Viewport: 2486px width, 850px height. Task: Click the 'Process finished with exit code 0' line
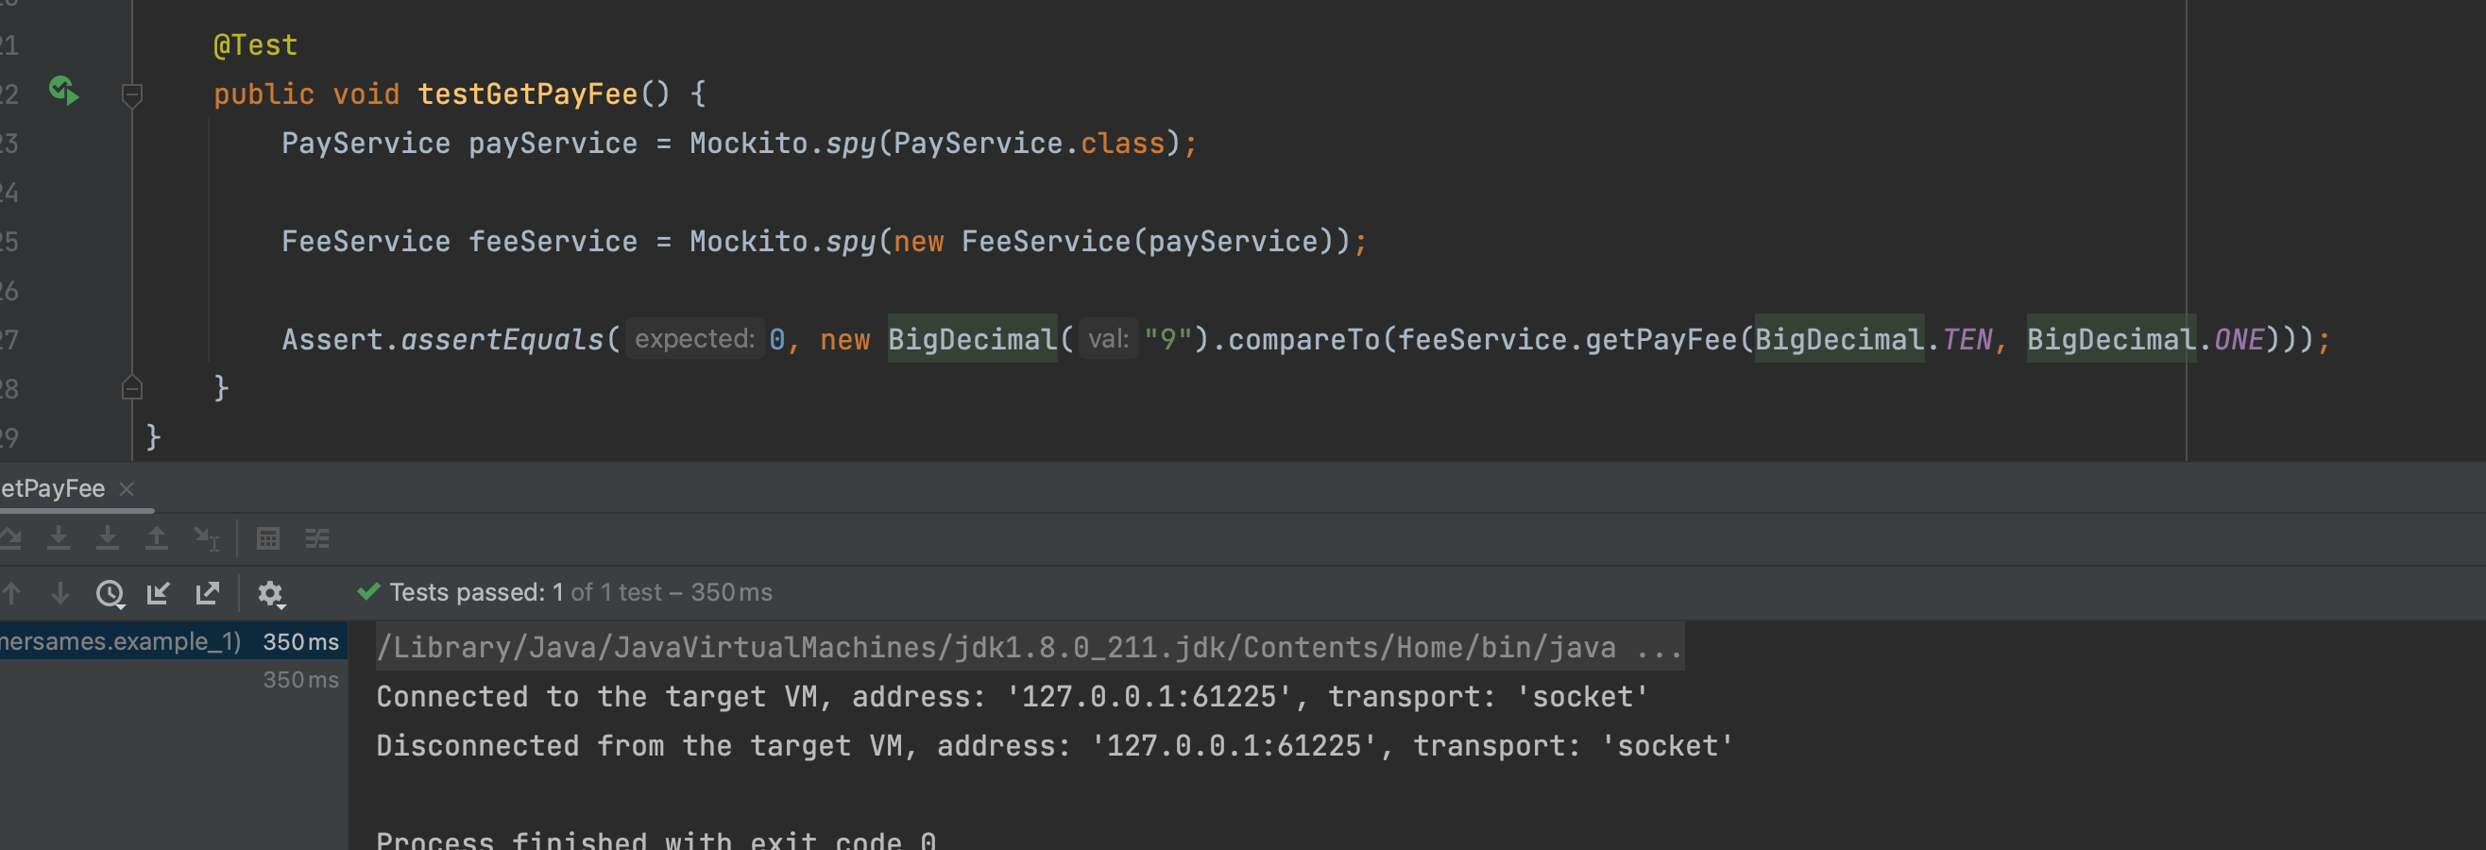[656, 841]
